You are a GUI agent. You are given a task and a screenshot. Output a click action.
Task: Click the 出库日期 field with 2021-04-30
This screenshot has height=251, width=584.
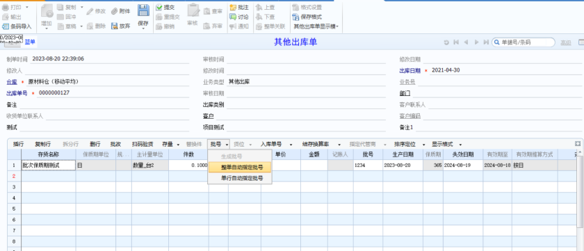click(506, 70)
